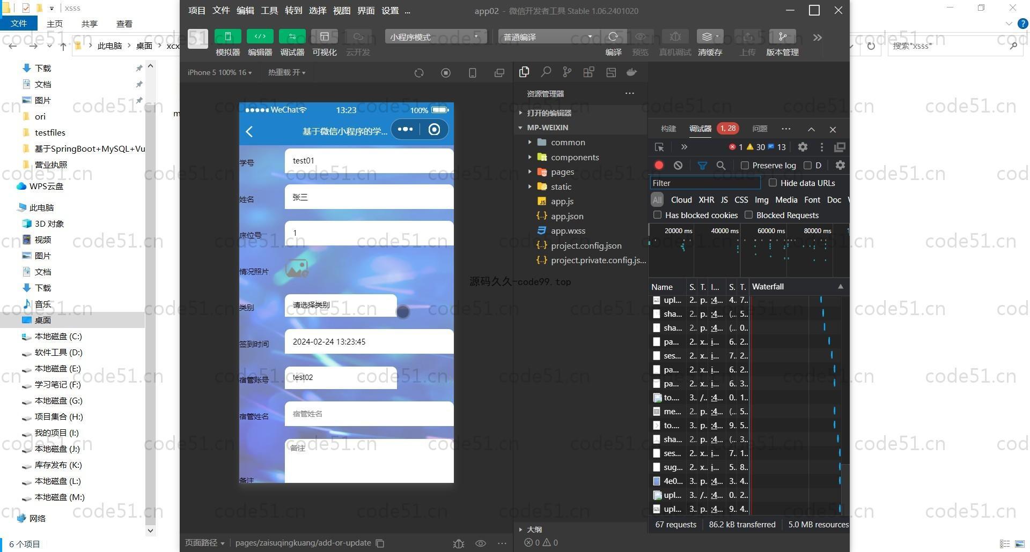This screenshot has height=552, width=1030.
Task: Click the simulator stop/record circle icon
Action: (x=446, y=73)
